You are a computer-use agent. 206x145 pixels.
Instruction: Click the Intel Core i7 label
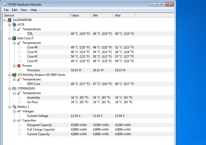point(25,38)
